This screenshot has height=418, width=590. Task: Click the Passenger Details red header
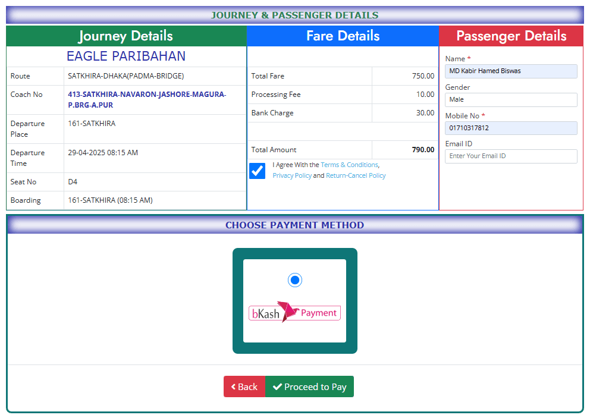pyautogui.click(x=511, y=36)
